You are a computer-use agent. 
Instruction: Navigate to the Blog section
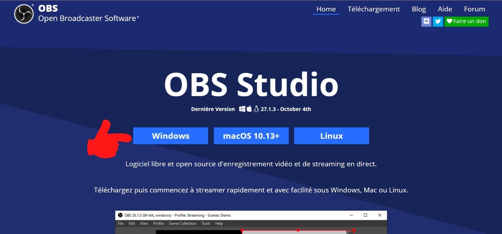click(x=419, y=9)
